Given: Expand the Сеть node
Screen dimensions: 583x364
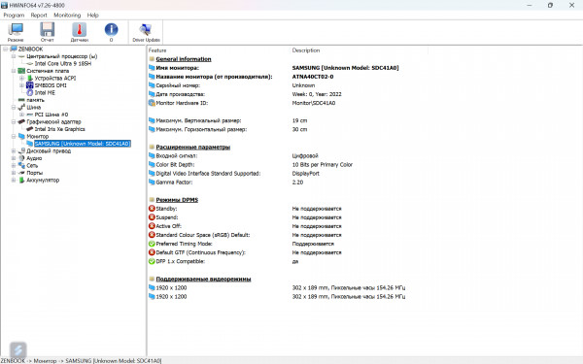Looking at the screenshot, I should 14,166.
